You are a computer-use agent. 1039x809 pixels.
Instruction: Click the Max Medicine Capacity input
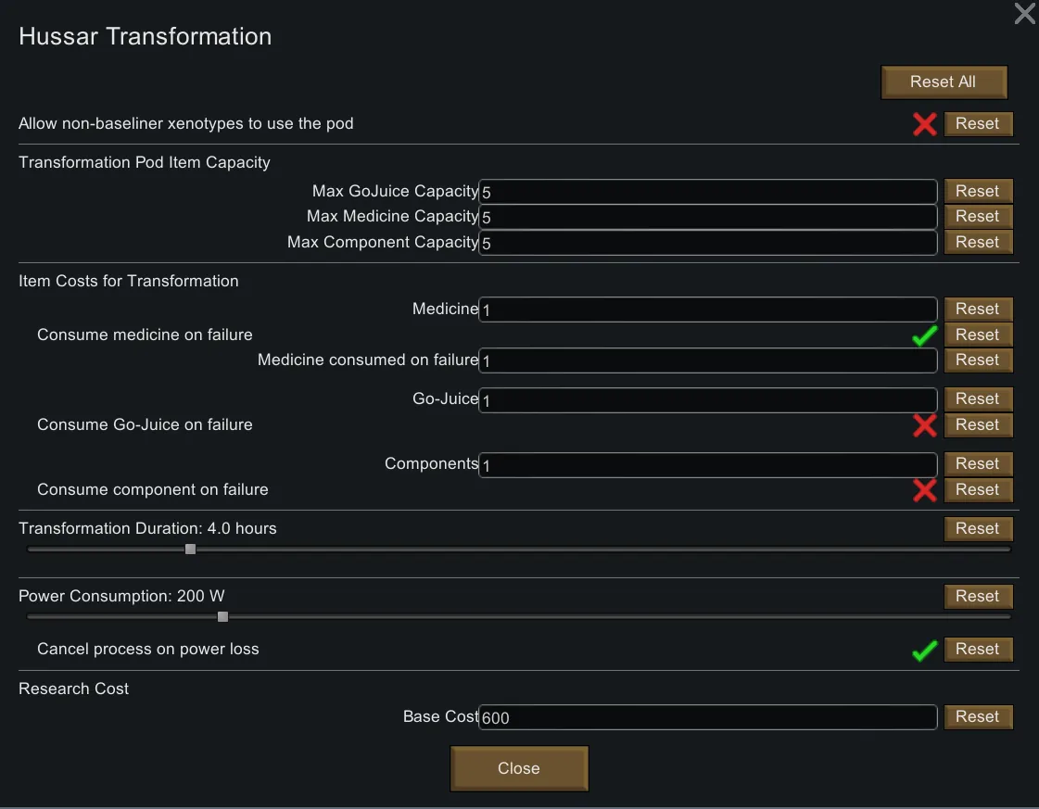pos(707,217)
